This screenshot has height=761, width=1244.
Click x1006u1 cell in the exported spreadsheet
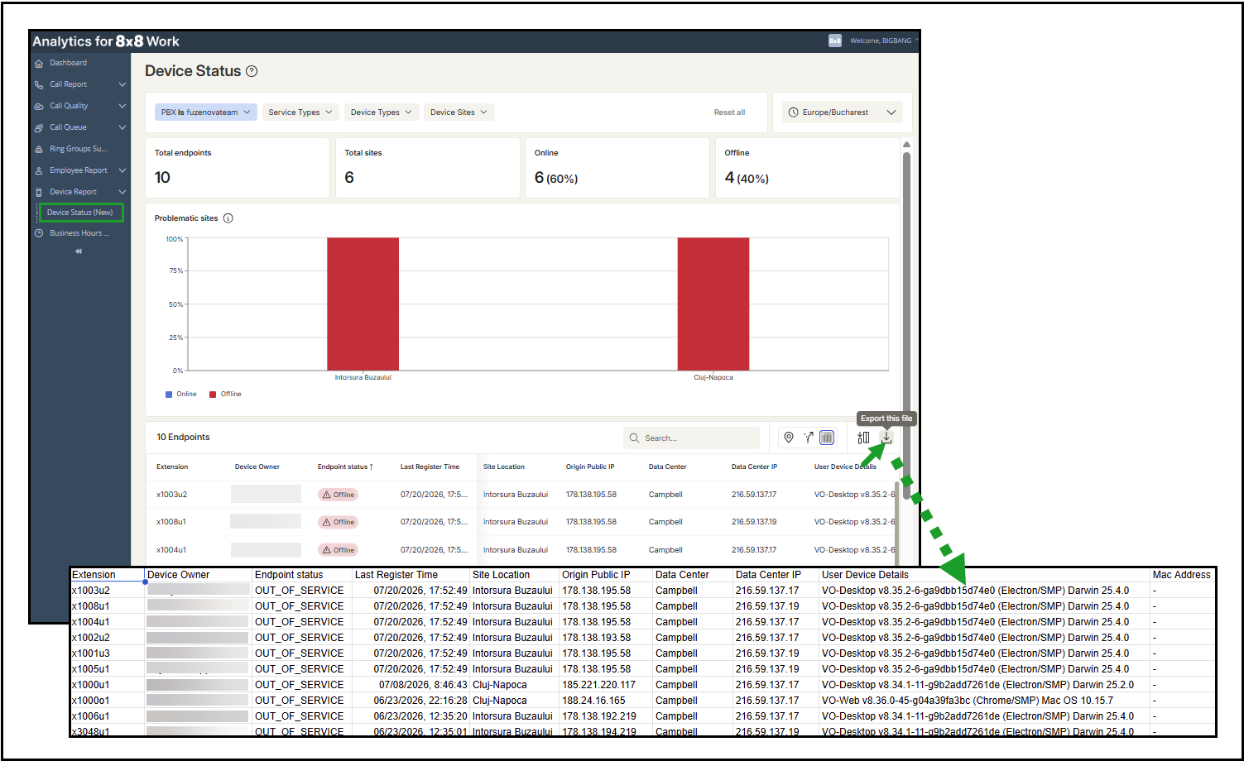(91, 716)
